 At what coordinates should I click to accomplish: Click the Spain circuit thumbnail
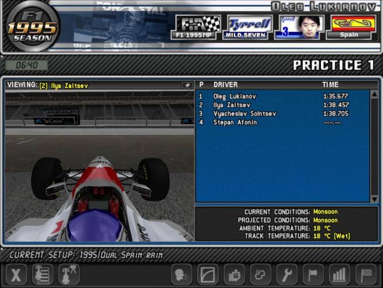pyautogui.click(x=347, y=27)
